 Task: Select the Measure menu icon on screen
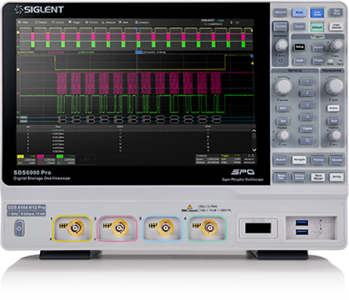(109, 23)
